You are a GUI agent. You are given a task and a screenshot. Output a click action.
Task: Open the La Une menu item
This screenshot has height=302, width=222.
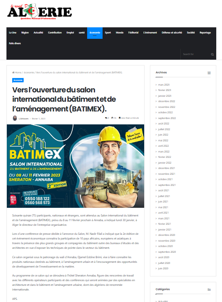coord(13,33)
